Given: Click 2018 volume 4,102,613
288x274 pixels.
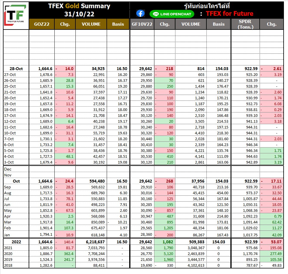Looking at the screenshot, I should tap(196, 266).
